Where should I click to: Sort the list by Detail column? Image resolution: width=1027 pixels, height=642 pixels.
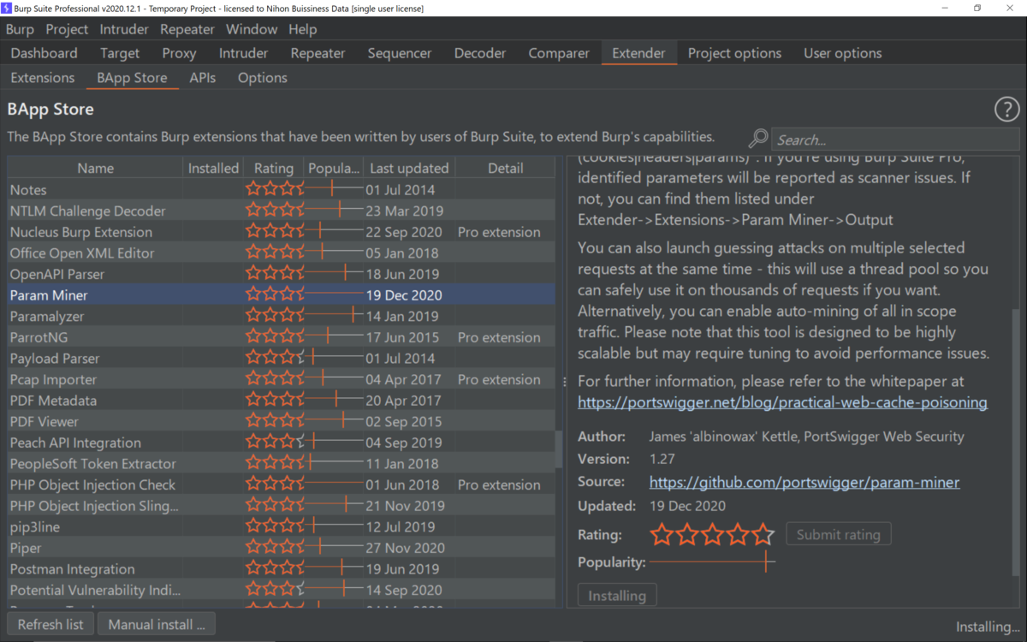(505, 168)
